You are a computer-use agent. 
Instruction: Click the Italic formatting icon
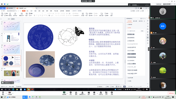point(36,16)
